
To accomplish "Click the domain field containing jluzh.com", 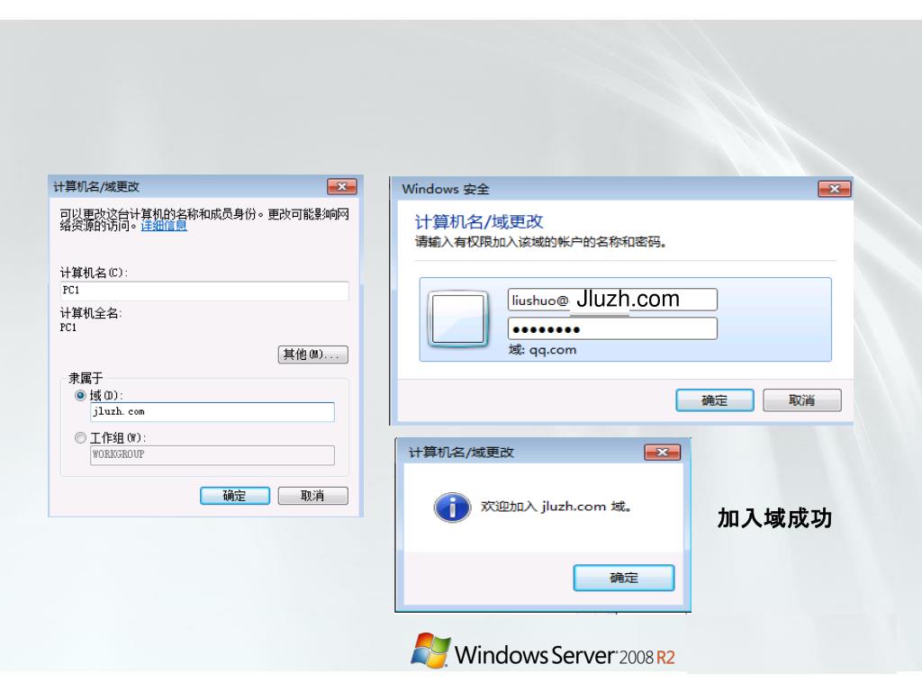I will 212,412.
